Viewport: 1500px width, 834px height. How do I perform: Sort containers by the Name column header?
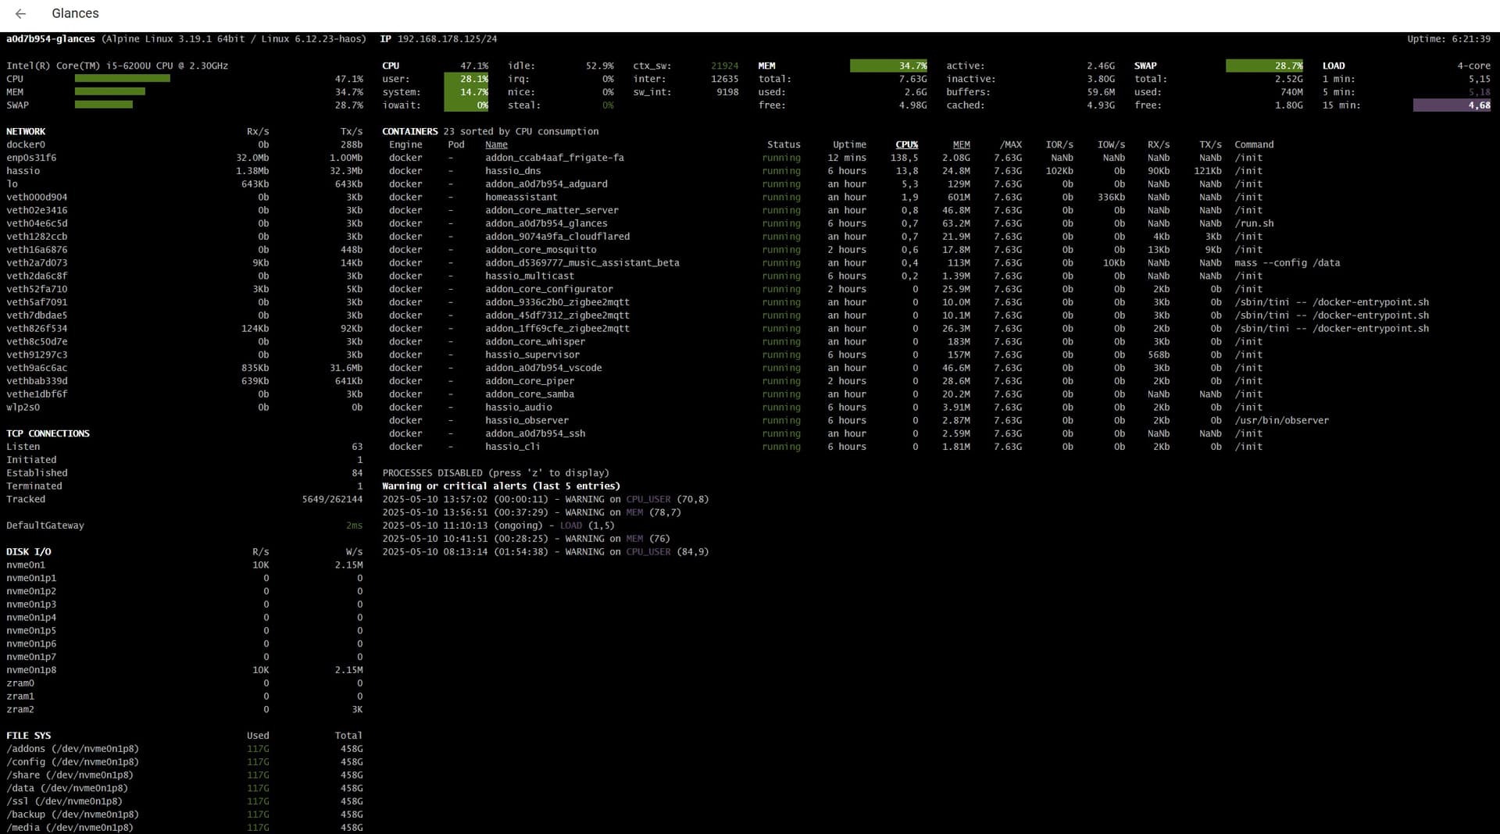point(496,144)
